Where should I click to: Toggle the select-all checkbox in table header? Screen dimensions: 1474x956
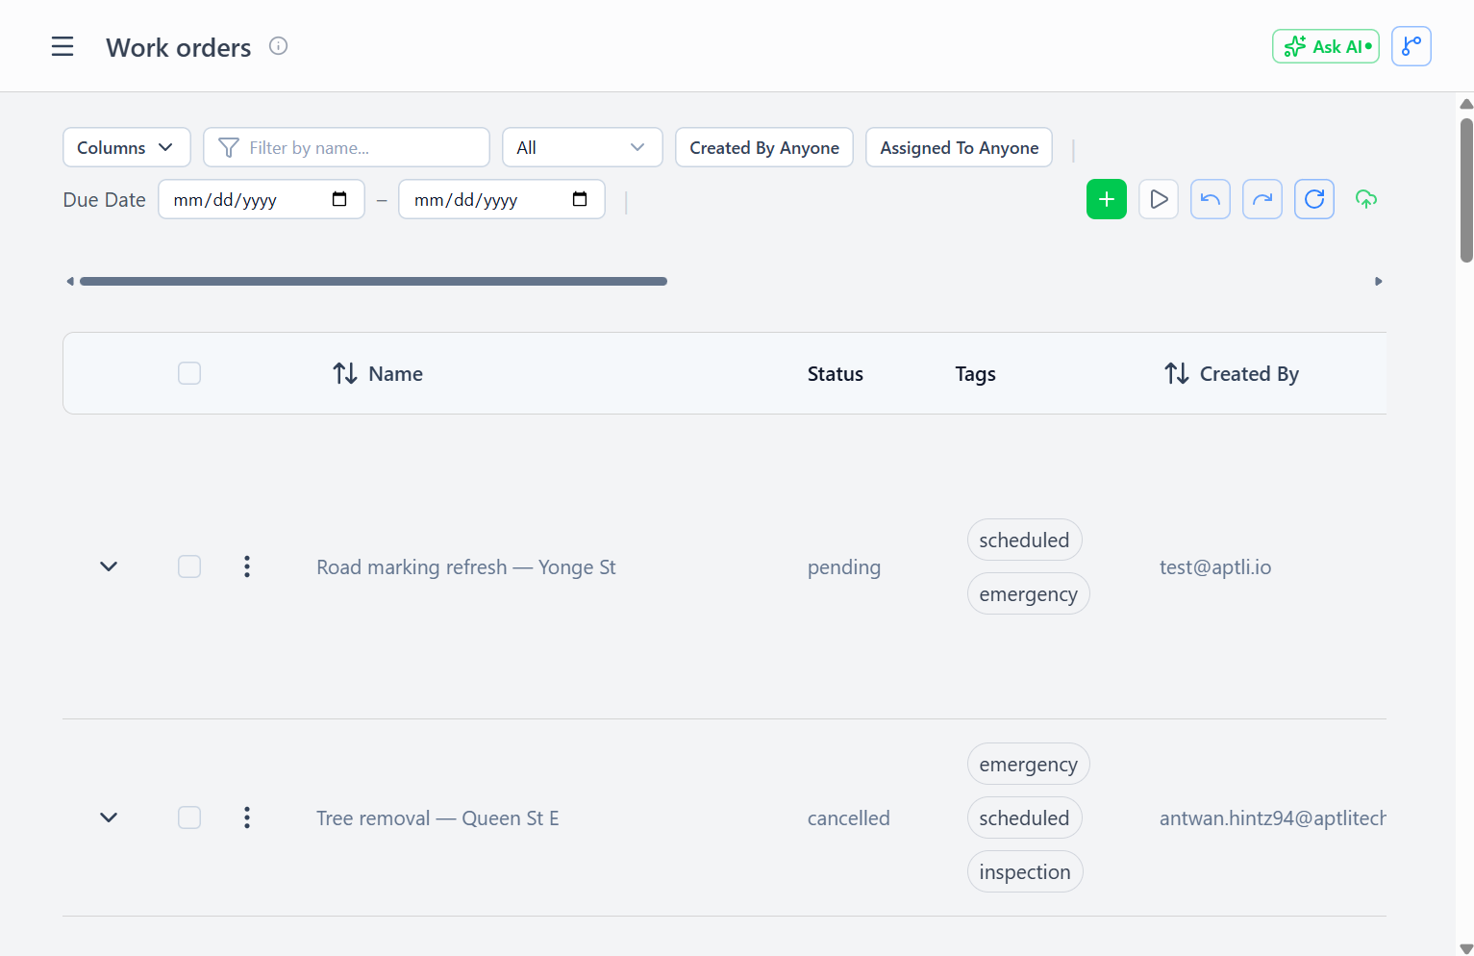pyautogui.click(x=189, y=373)
